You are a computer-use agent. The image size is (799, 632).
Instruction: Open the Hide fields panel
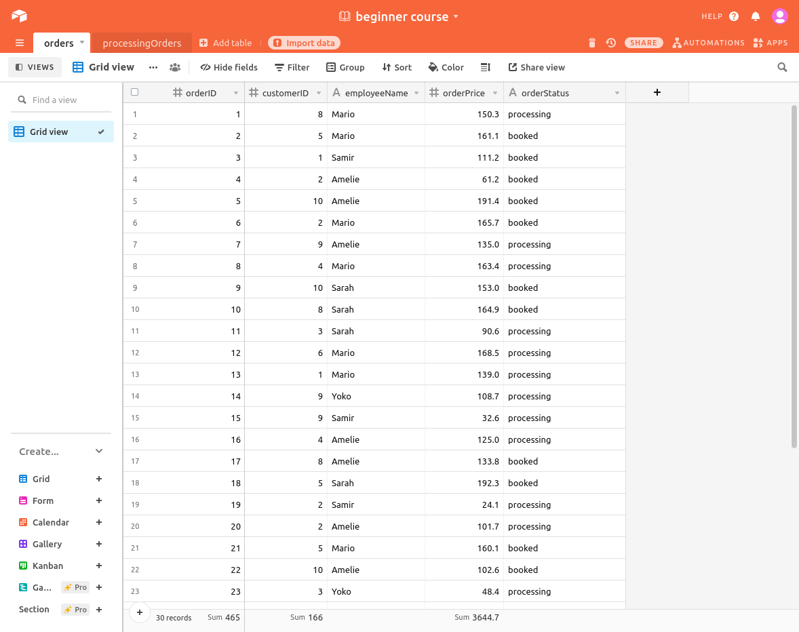coord(229,67)
